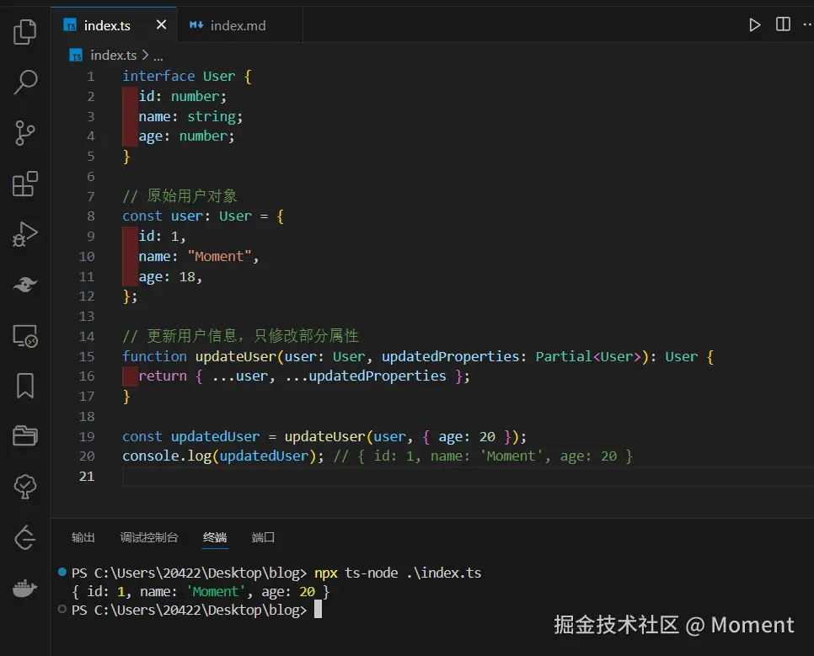Open the Bookmarks view in activity bar
The image size is (814, 656).
click(x=25, y=386)
